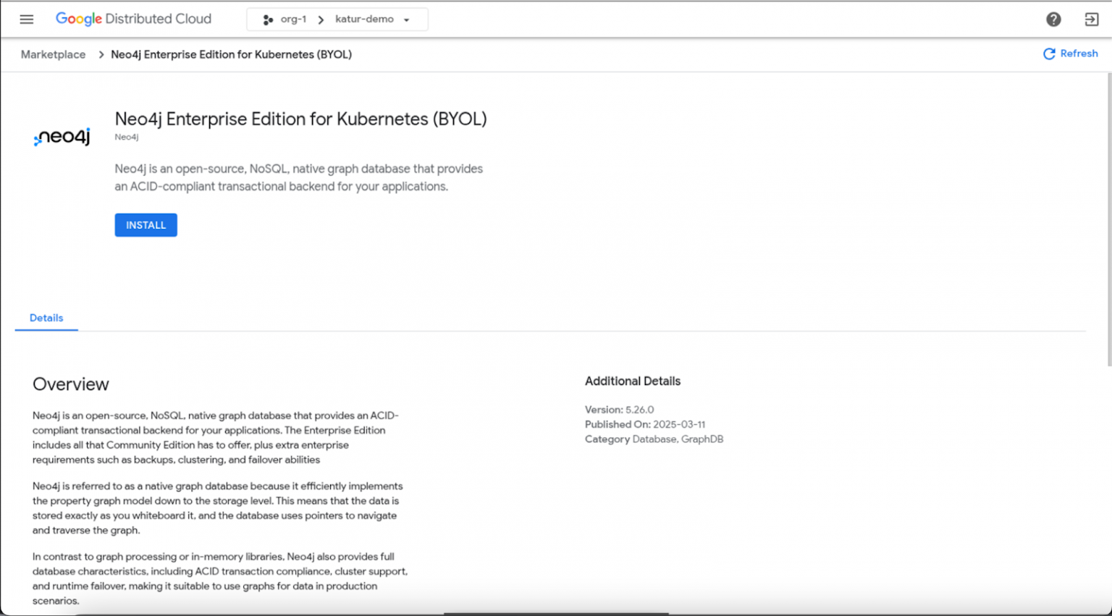The width and height of the screenshot is (1112, 616).
Task: Go back to Marketplace via breadcrumb
Action: (x=53, y=55)
